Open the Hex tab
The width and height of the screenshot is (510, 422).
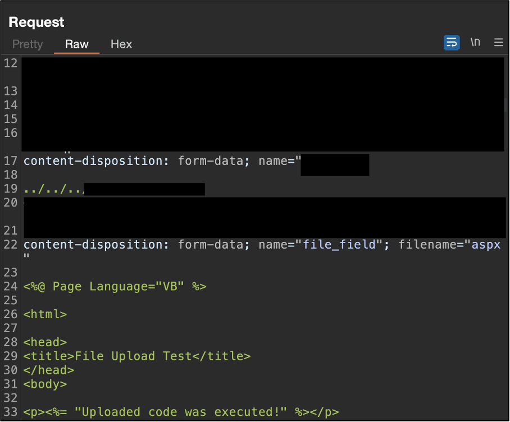coord(121,44)
